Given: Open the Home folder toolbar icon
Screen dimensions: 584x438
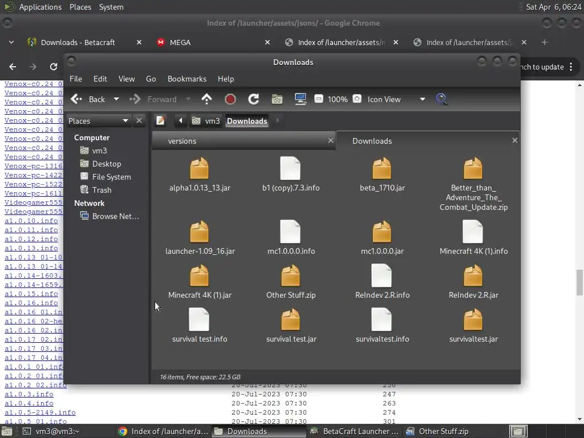Looking at the screenshot, I should (x=277, y=99).
